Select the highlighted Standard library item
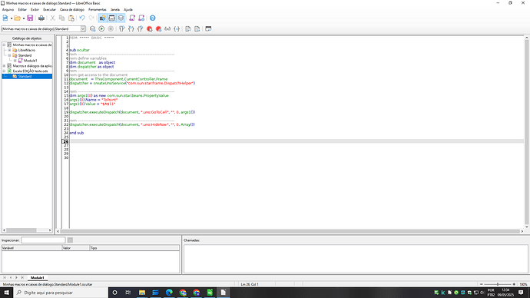The height and width of the screenshot is (298, 530). 25,76
